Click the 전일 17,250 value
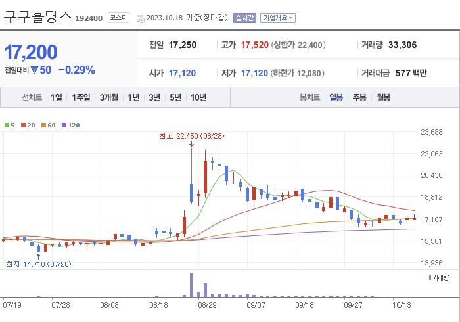 pos(183,45)
